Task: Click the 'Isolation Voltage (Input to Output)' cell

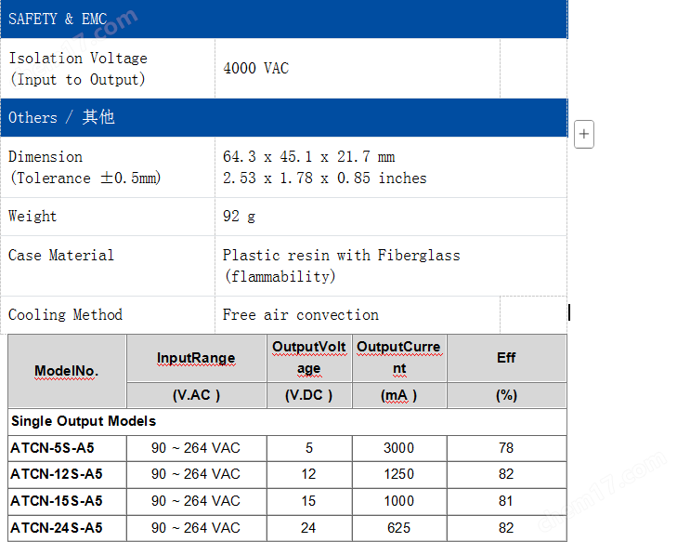Action: (108, 68)
